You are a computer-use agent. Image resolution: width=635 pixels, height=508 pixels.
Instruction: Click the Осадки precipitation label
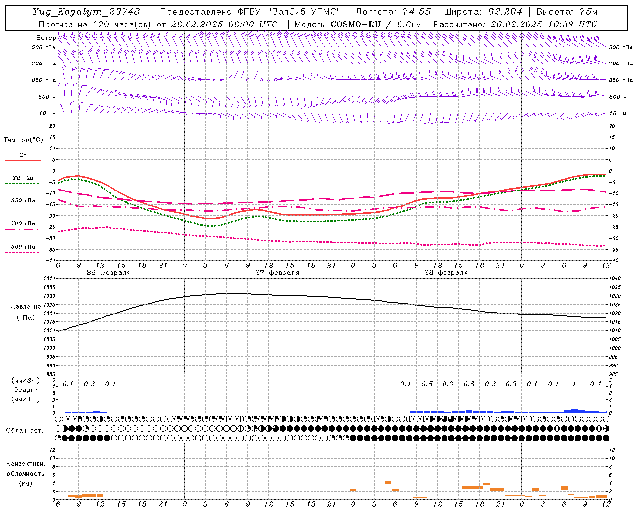click(26, 390)
